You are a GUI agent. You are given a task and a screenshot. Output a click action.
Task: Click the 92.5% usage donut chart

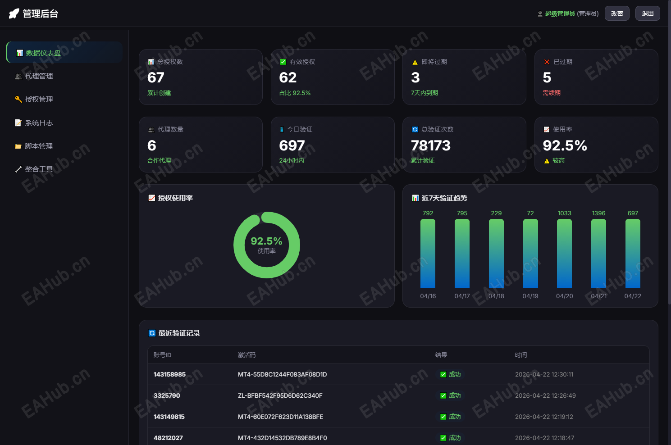pyautogui.click(x=267, y=245)
